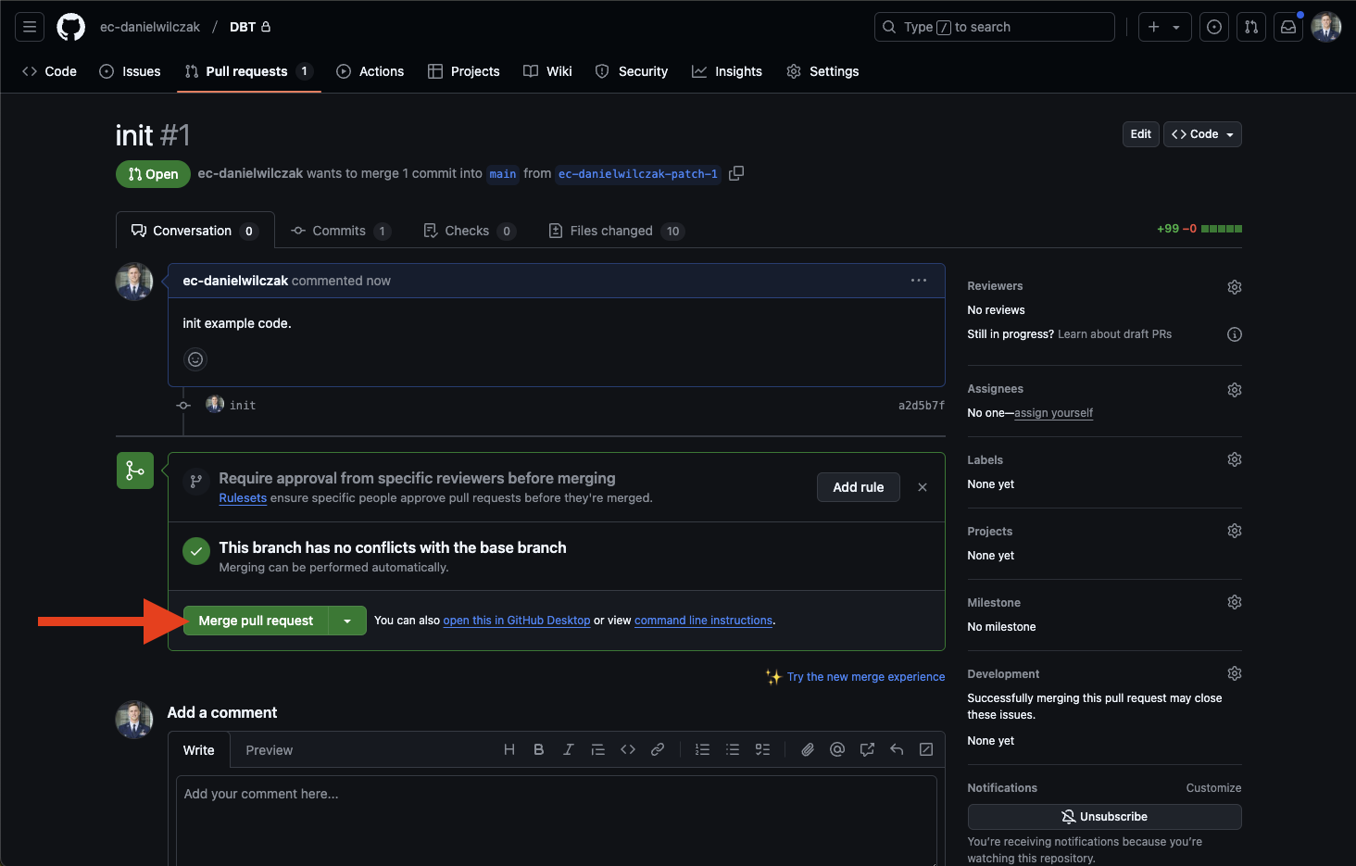This screenshot has width=1356, height=866.
Task: Click Edit title button
Action: click(x=1140, y=134)
